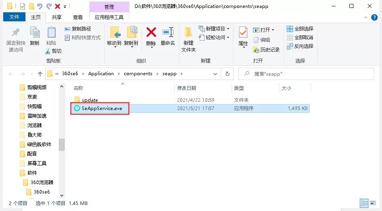Switch to Large icons view
The height and width of the screenshot is (211, 382).
373,203
